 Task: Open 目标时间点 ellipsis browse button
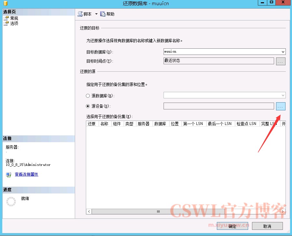pyautogui.click(x=281, y=61)
